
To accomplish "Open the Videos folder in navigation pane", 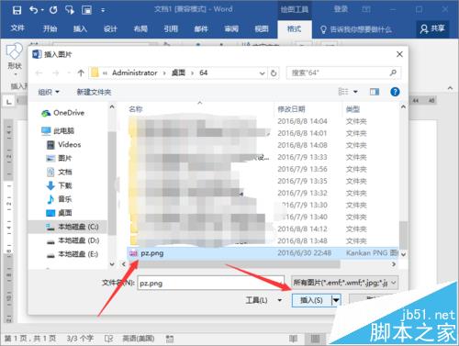I will [x=63, y=145].
